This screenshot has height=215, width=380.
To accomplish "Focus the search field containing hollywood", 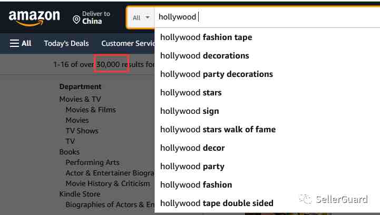I will [x=267, y=17].
